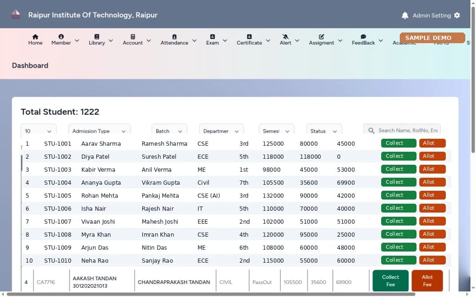Expand the Member menu chevron
This screenshot has width=476, height=297.
[x=77, y=40]
